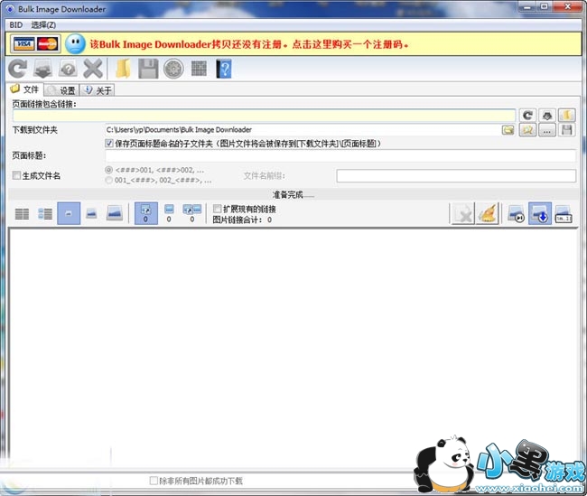Click the red unregistered copy purchase link
Screen dimensions: 587x496
point(249,44)
